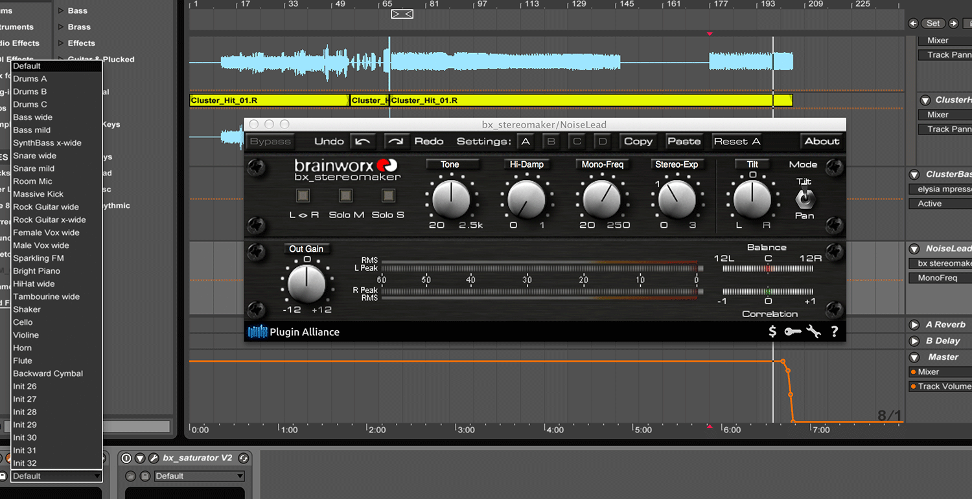Viewport: 972px width, 499px height.
Task: Go to previous locator arrow beside Set
Action: pyautogui.click(x=914, y=23)
